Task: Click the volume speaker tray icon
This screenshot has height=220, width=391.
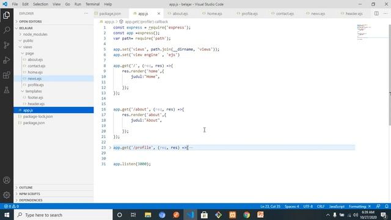Action: click(356, 215)
